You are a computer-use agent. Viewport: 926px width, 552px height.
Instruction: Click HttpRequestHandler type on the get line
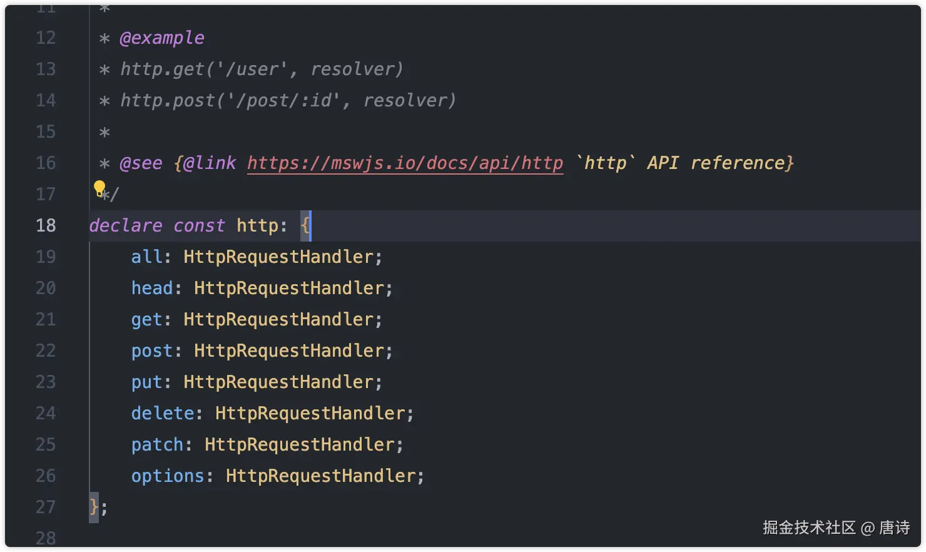point(278,319)
